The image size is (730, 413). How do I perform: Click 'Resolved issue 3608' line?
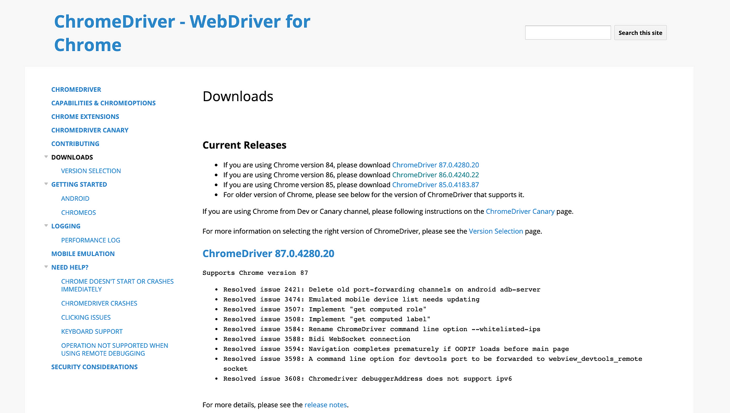click(x=368, y=379)
